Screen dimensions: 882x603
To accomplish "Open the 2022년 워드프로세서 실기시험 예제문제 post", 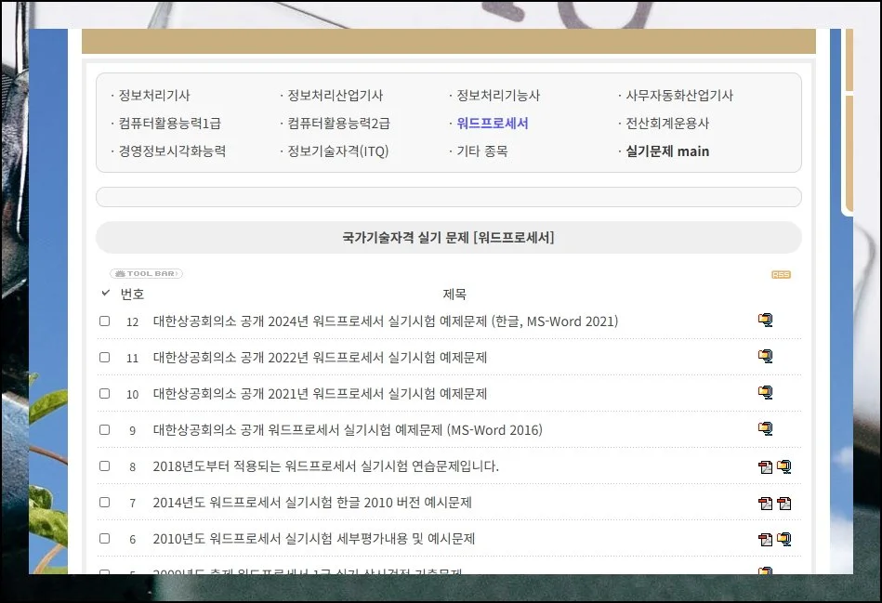I will click(320, 358).
